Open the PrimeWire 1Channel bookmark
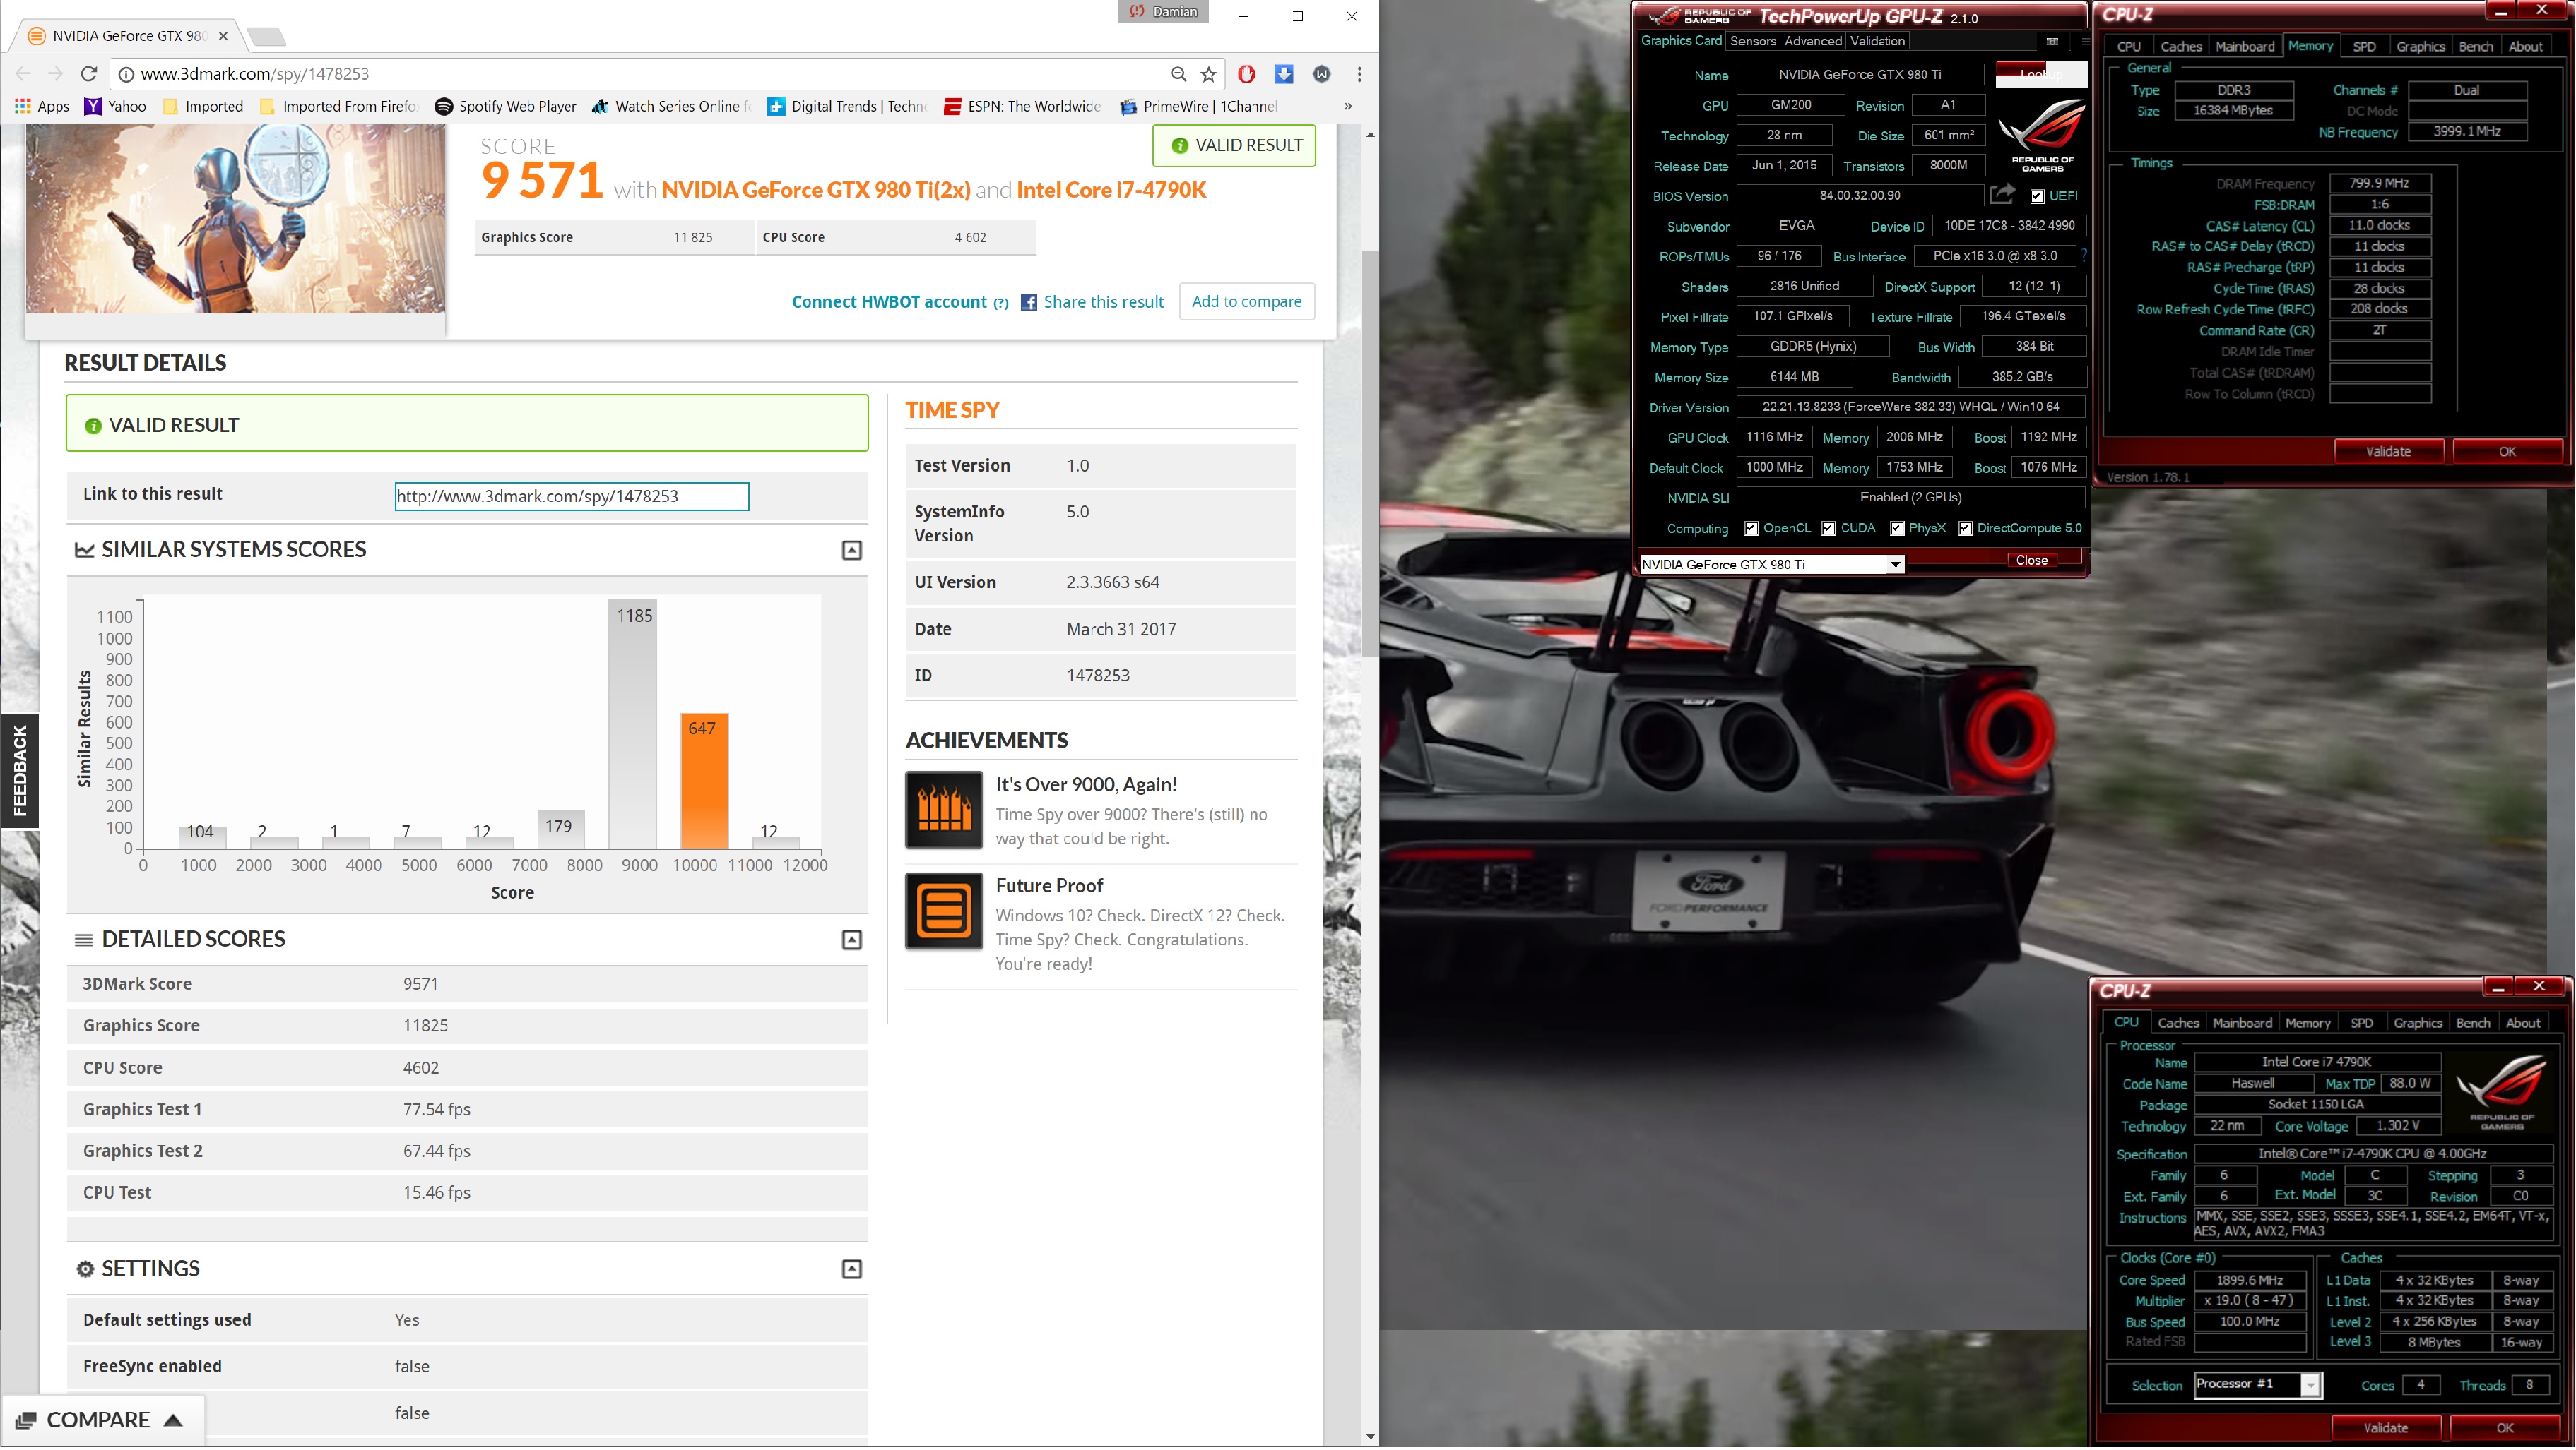Image resolution: width=2576 pixels, height=1450 pixels. pos(1199,106)
